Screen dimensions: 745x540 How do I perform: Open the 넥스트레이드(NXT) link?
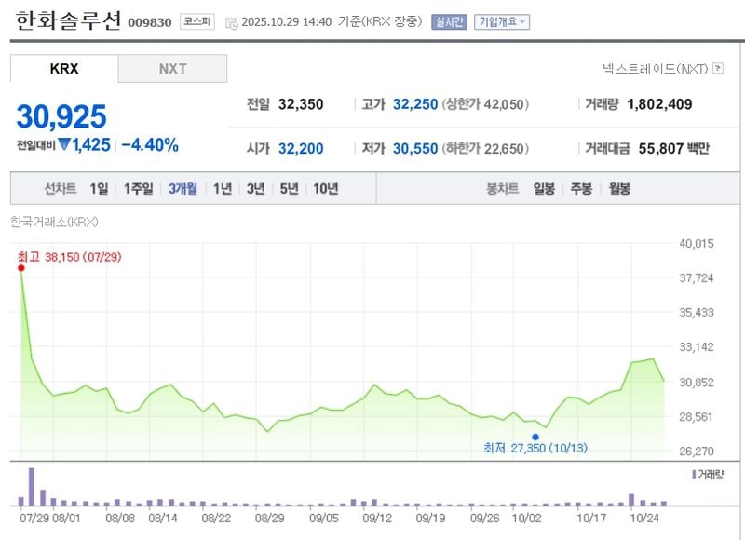pos(656,68)
